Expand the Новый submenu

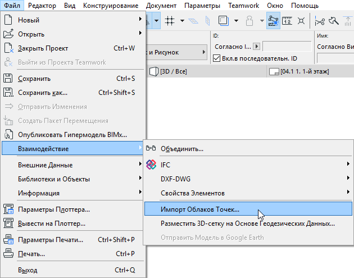tap(140, 19)
